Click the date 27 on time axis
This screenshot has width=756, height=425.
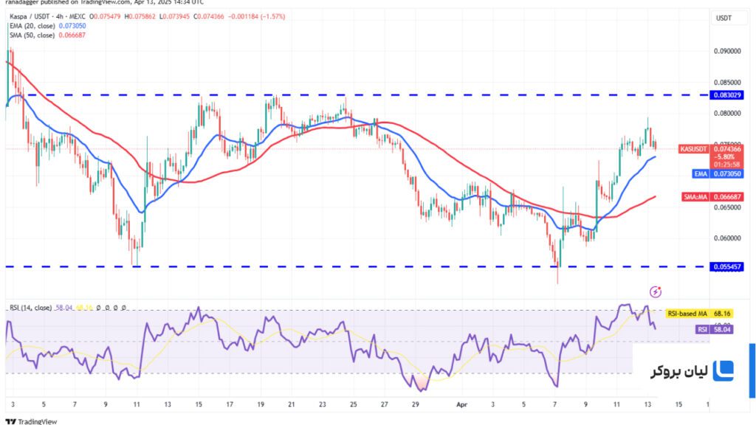384,405
